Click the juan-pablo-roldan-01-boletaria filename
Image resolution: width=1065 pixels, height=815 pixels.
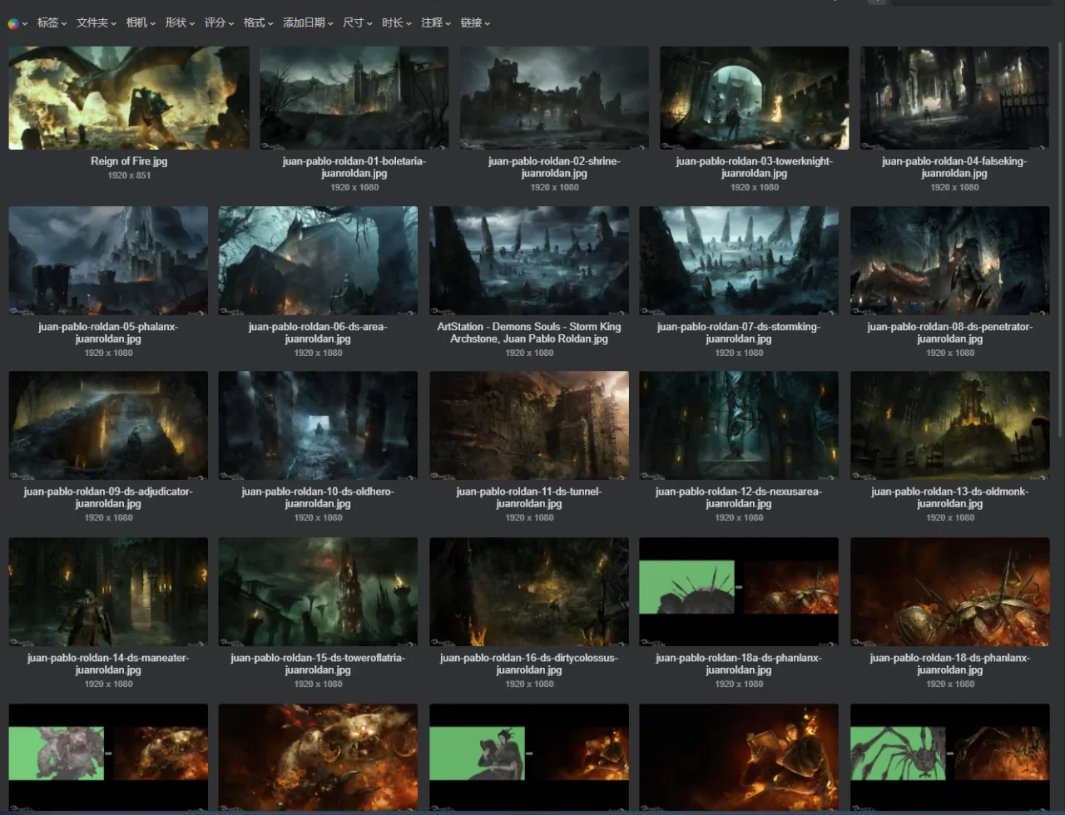click(x=354, y=167)
